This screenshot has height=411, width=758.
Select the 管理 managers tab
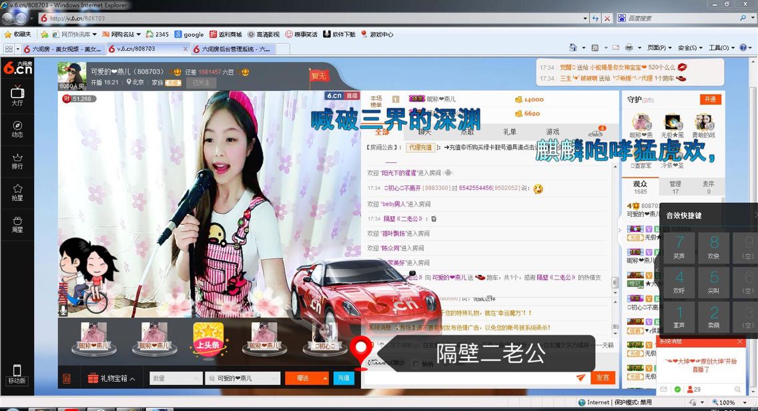point(675,187)
